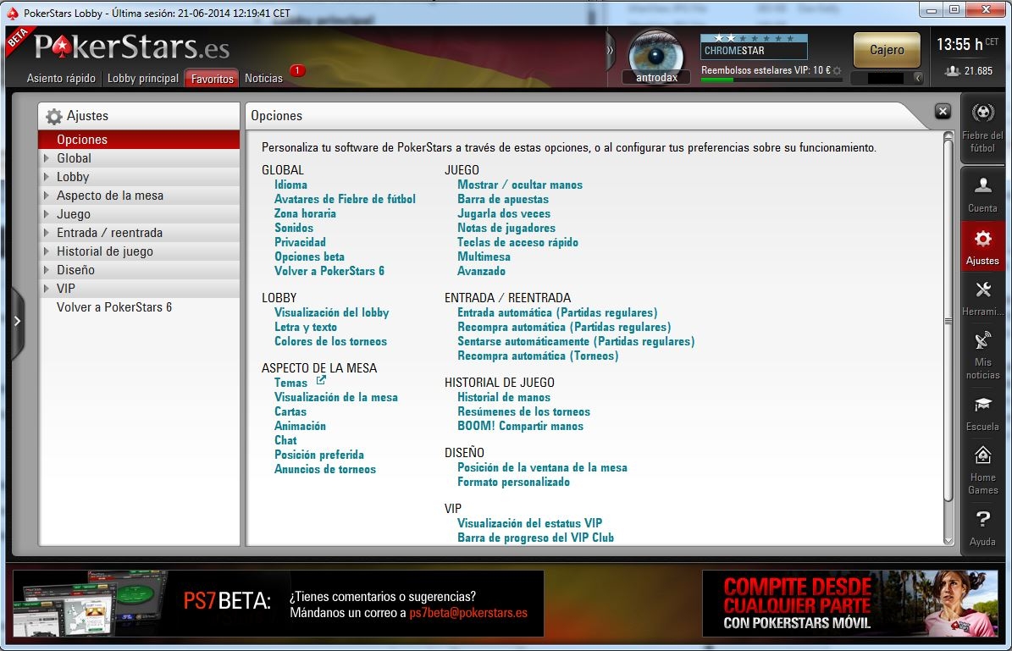Click the options panel vertical scrollbar

[948, 321]
